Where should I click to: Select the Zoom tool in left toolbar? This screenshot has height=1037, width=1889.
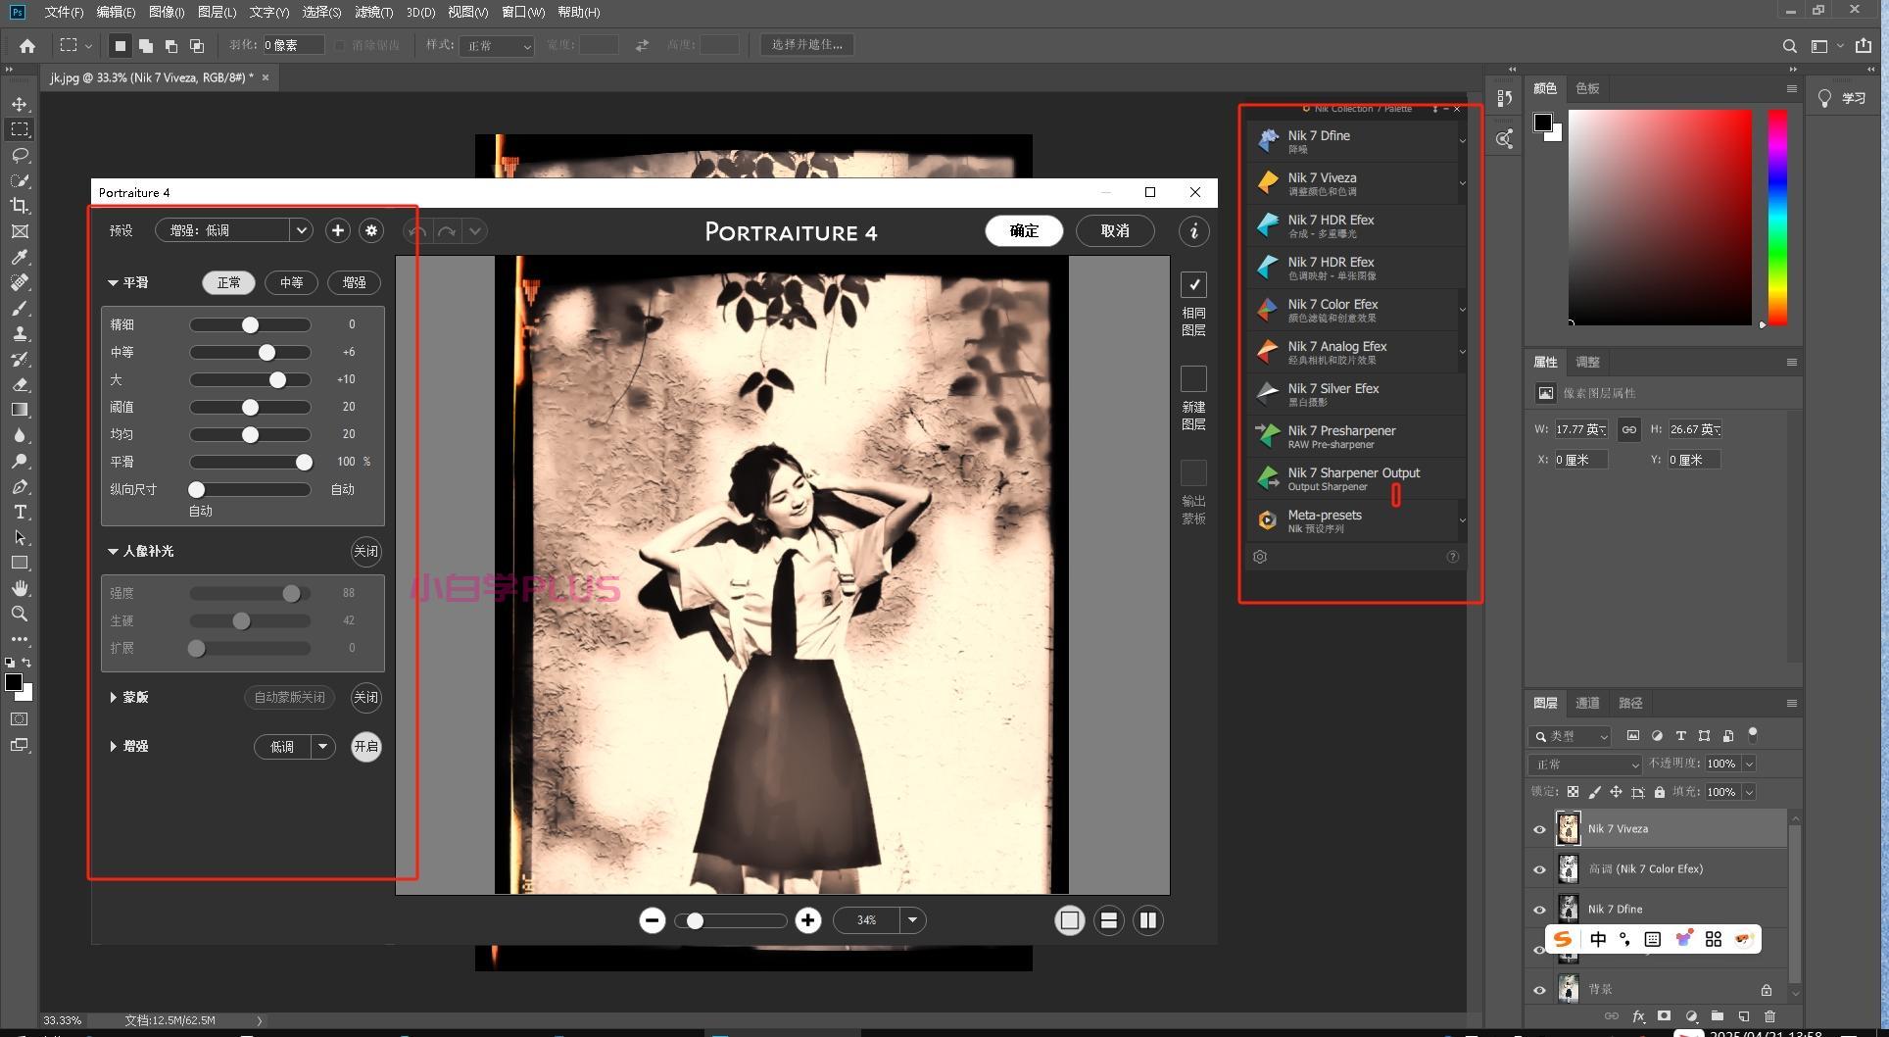point(20,614)
